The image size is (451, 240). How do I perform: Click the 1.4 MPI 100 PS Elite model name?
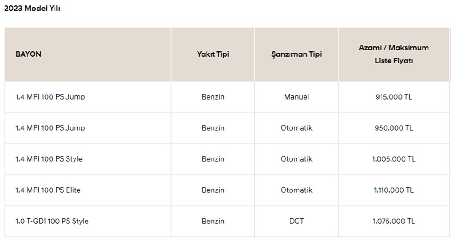tap(48, 190)
